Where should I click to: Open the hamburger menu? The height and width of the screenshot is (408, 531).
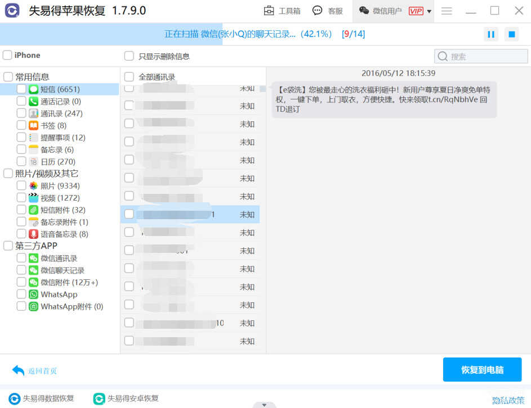(447, 11)
